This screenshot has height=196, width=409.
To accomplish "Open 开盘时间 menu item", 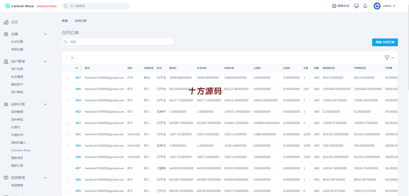I will tap(17, 135).
